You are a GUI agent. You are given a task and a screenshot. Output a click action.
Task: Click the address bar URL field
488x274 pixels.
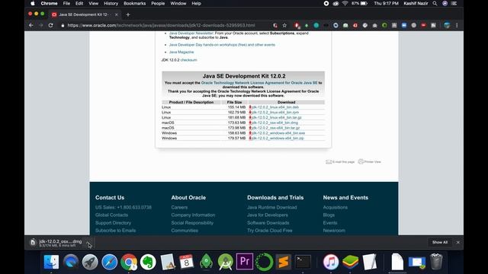(x=161, y=25)
